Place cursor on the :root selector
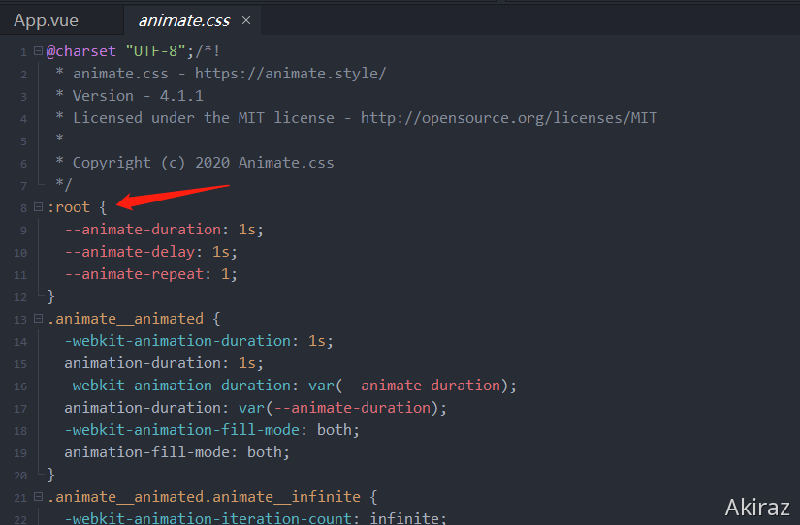Image resolution: width=800 pixels, height=525 pixels. pos(68,207)
